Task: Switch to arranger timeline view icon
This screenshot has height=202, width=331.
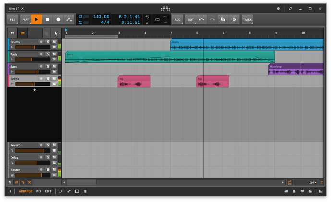Action: (x=23, y=33)
